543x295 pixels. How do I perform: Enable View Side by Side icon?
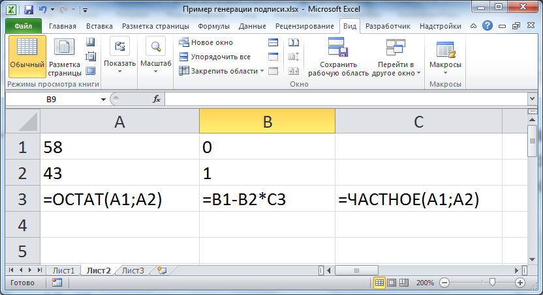point(294,42)
